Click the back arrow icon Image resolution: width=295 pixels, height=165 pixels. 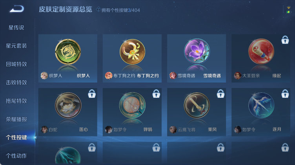pyautogui.click(x=17, y=9)
